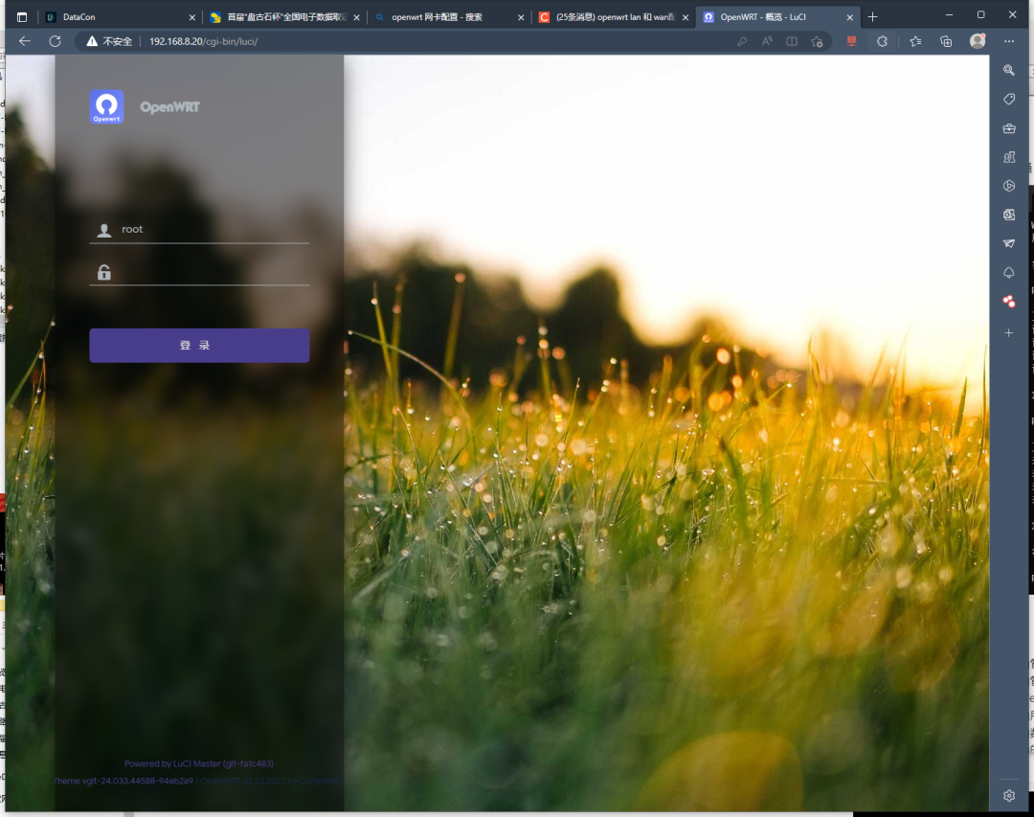Open the Settings and more menu
Image resolution: width=1034 pixels, height=817 pixels.
click(1009, 41)
